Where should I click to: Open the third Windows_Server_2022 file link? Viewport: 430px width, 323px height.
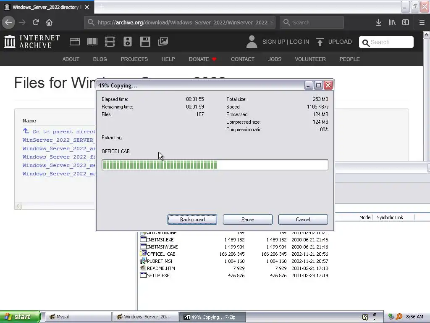click(59, 165)
